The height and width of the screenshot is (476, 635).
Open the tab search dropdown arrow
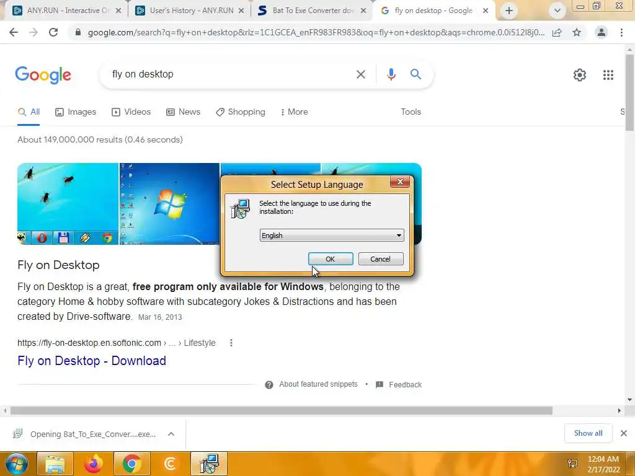pyautogui.click(x=557, y=11)
